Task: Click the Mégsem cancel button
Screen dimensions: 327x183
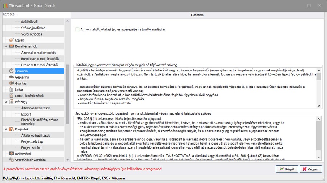Action: point(311,169)
